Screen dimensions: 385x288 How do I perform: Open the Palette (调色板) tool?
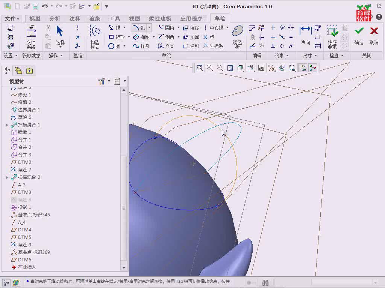pyautogui.click(x=238, y=37)
